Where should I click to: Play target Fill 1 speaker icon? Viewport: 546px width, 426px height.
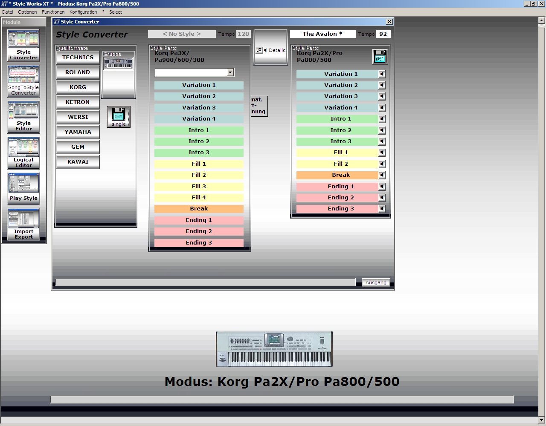(382, 153)
